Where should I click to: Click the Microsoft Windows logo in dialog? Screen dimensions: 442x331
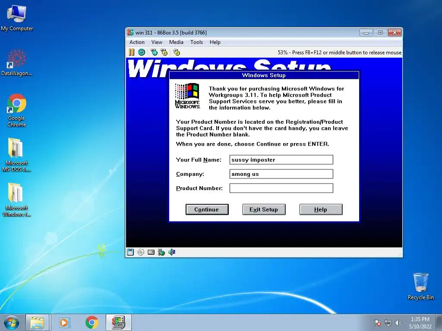pos(187,96)
